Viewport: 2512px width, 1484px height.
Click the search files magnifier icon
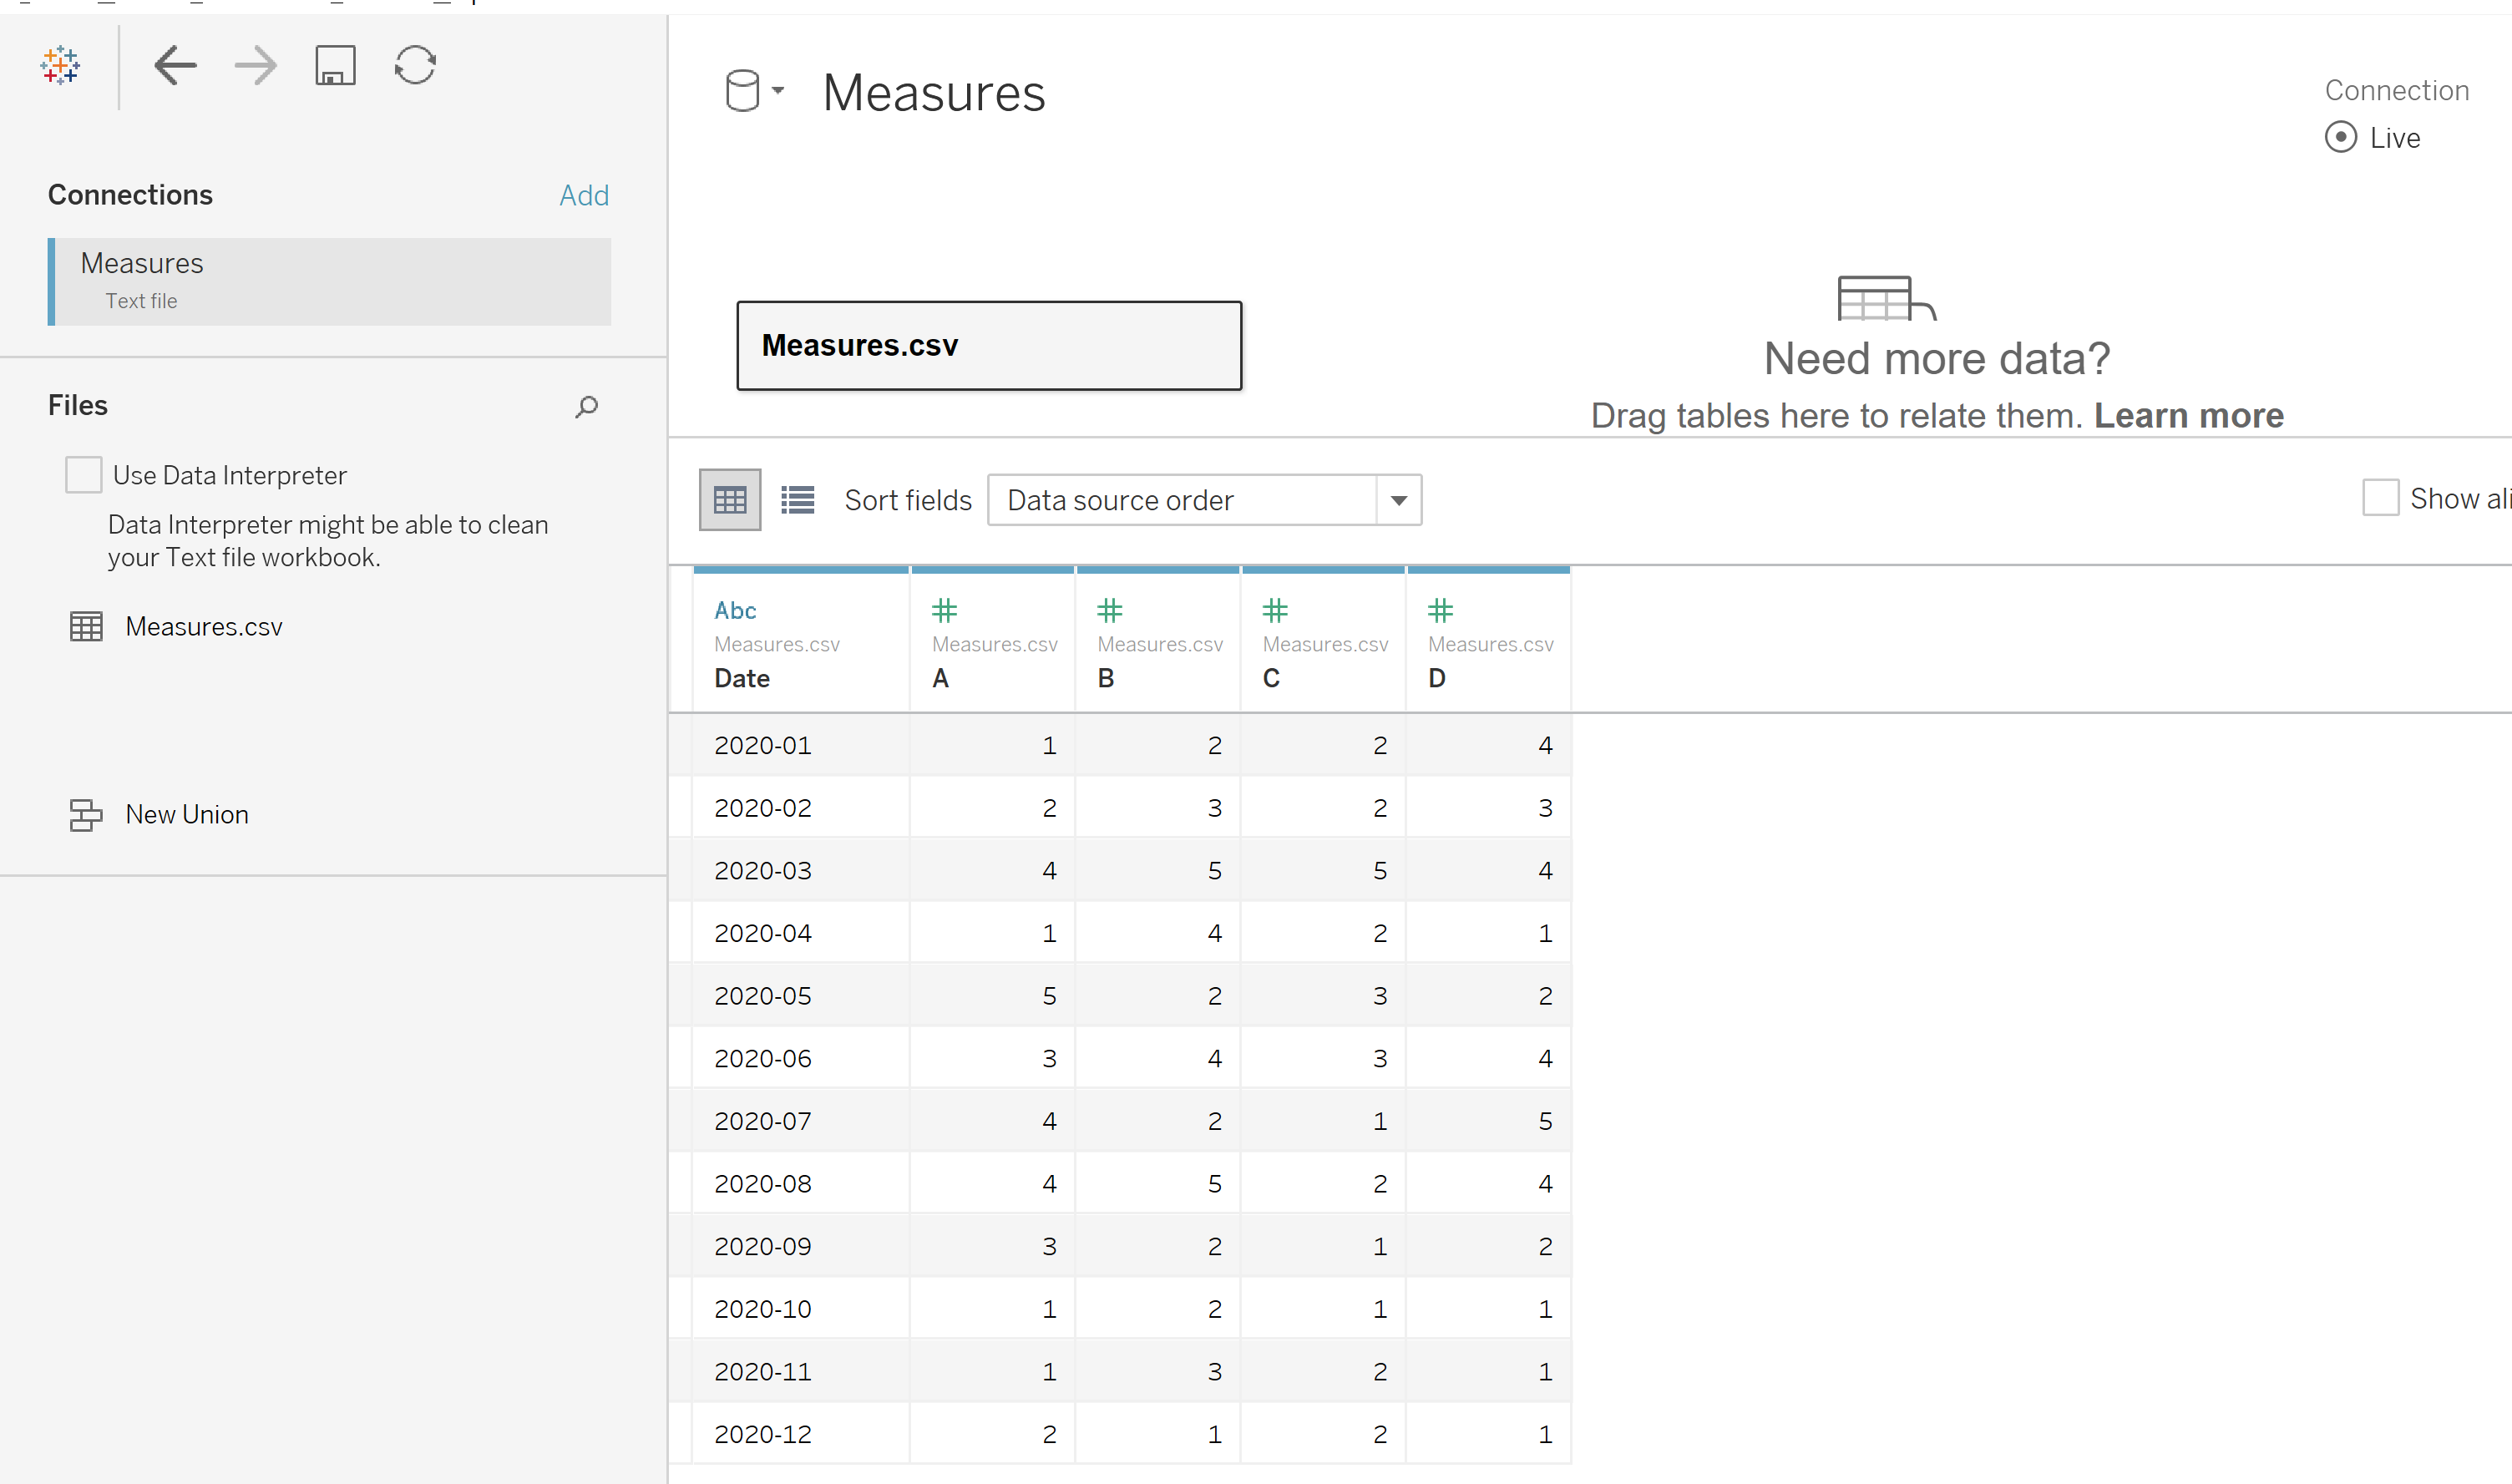pos(587,406)
